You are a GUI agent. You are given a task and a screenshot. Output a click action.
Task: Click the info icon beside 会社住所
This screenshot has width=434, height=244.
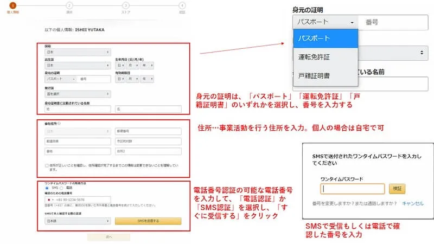click(59, 124)
